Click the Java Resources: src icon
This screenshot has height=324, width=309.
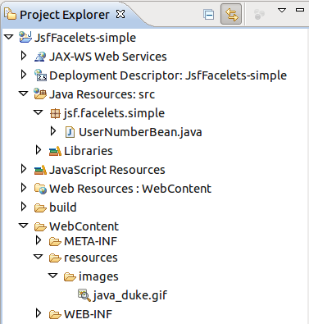click(40, 94)
